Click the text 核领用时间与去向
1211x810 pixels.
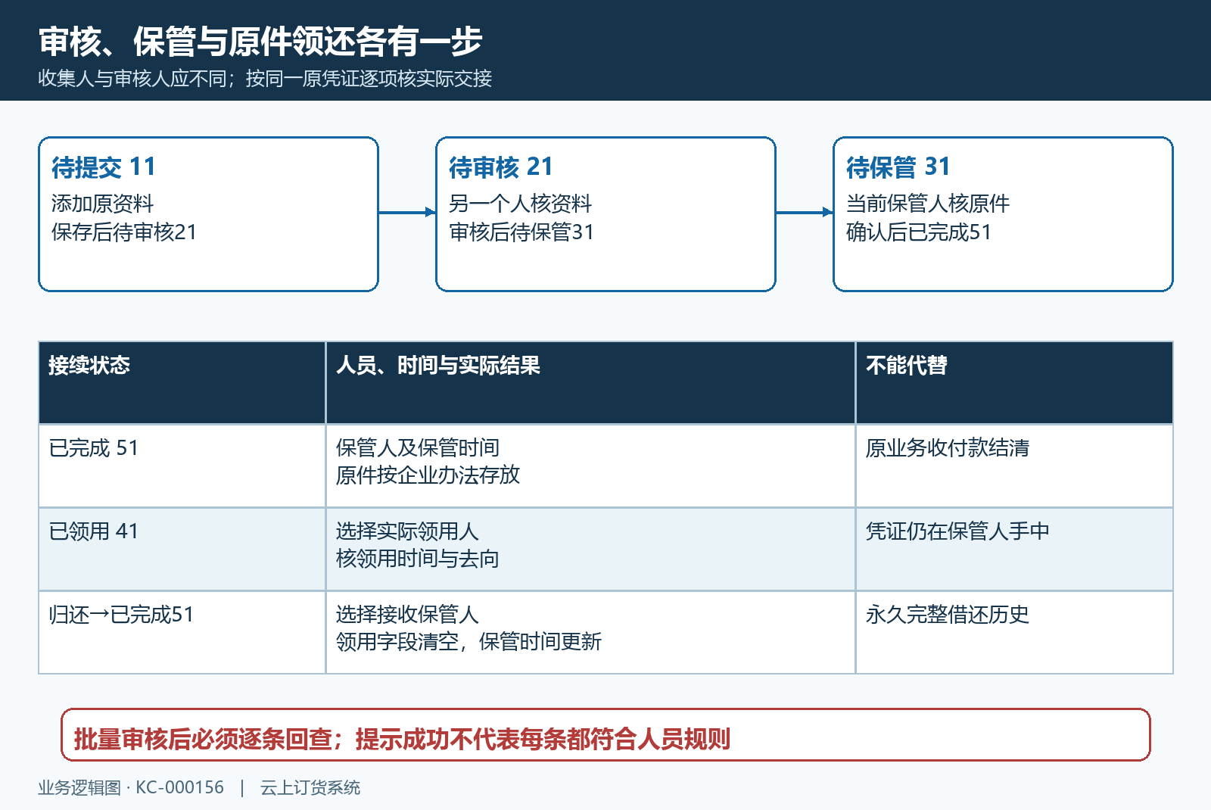(418, 559)
